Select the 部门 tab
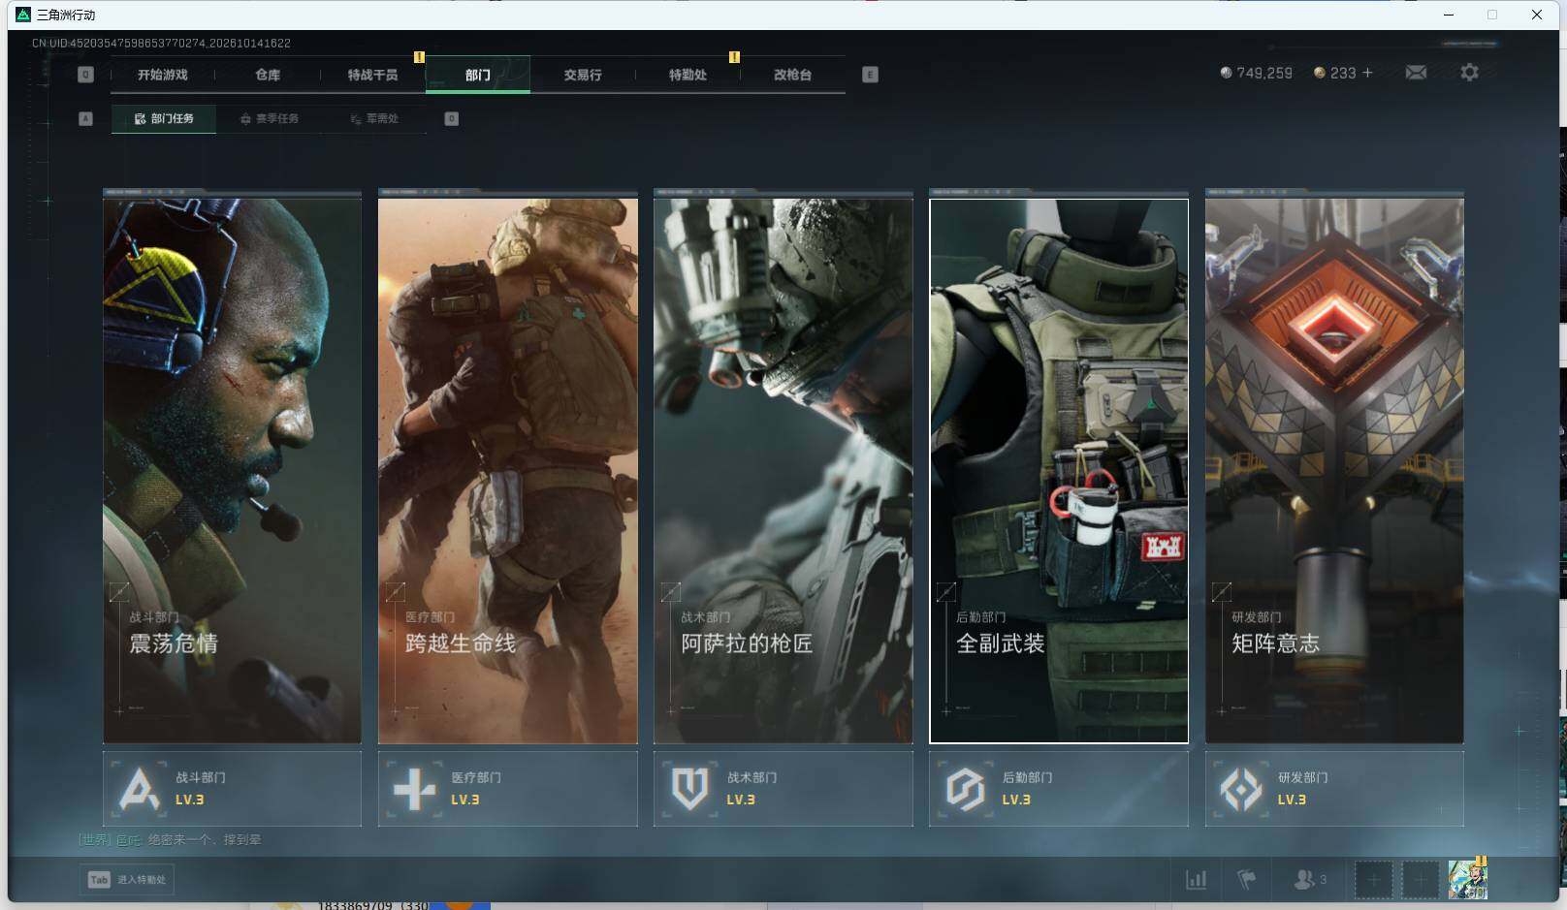 tap(478, 75)
